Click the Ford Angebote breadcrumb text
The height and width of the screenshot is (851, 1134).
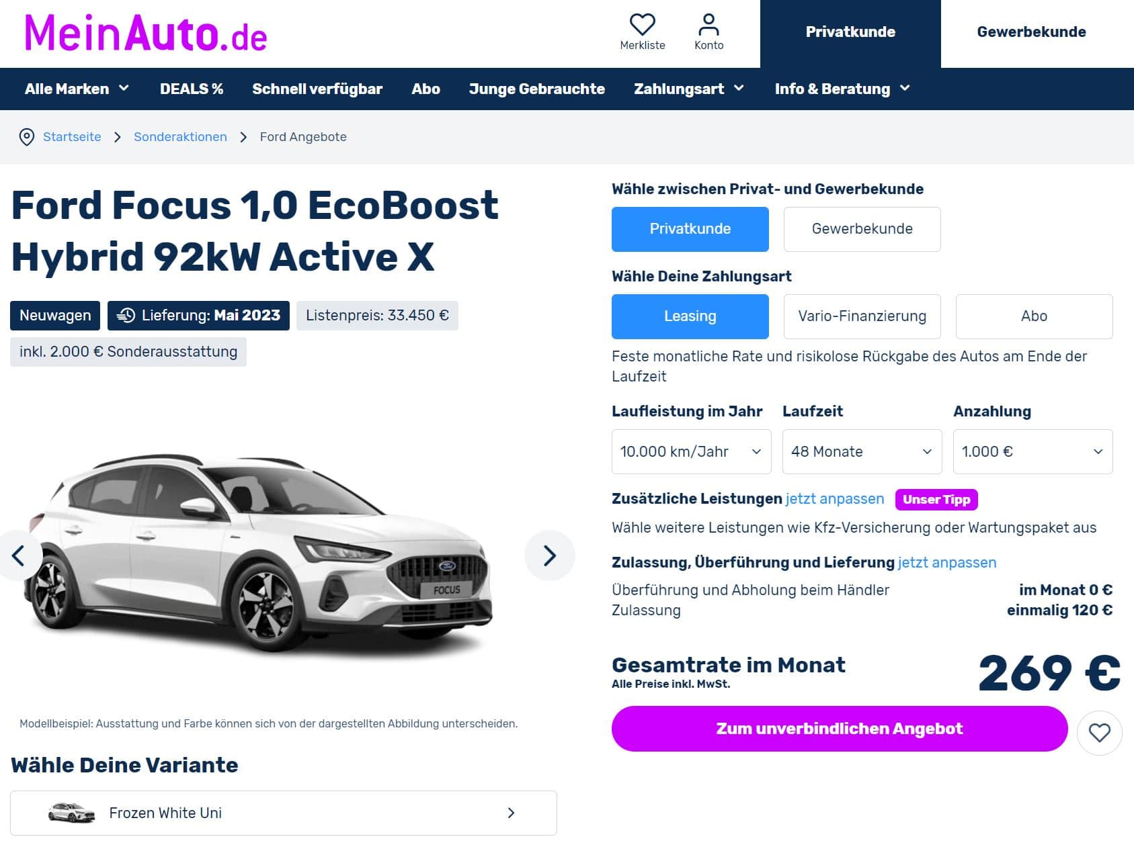[x=303, y=137]
